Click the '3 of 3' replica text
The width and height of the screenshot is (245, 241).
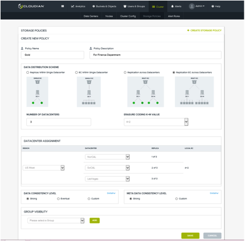(x=154, y=179)
